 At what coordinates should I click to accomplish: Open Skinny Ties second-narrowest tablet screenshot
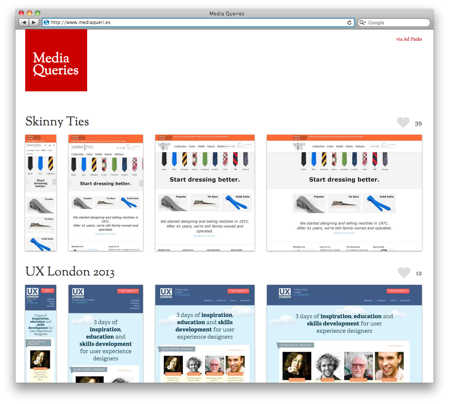(x=106, y=193)
